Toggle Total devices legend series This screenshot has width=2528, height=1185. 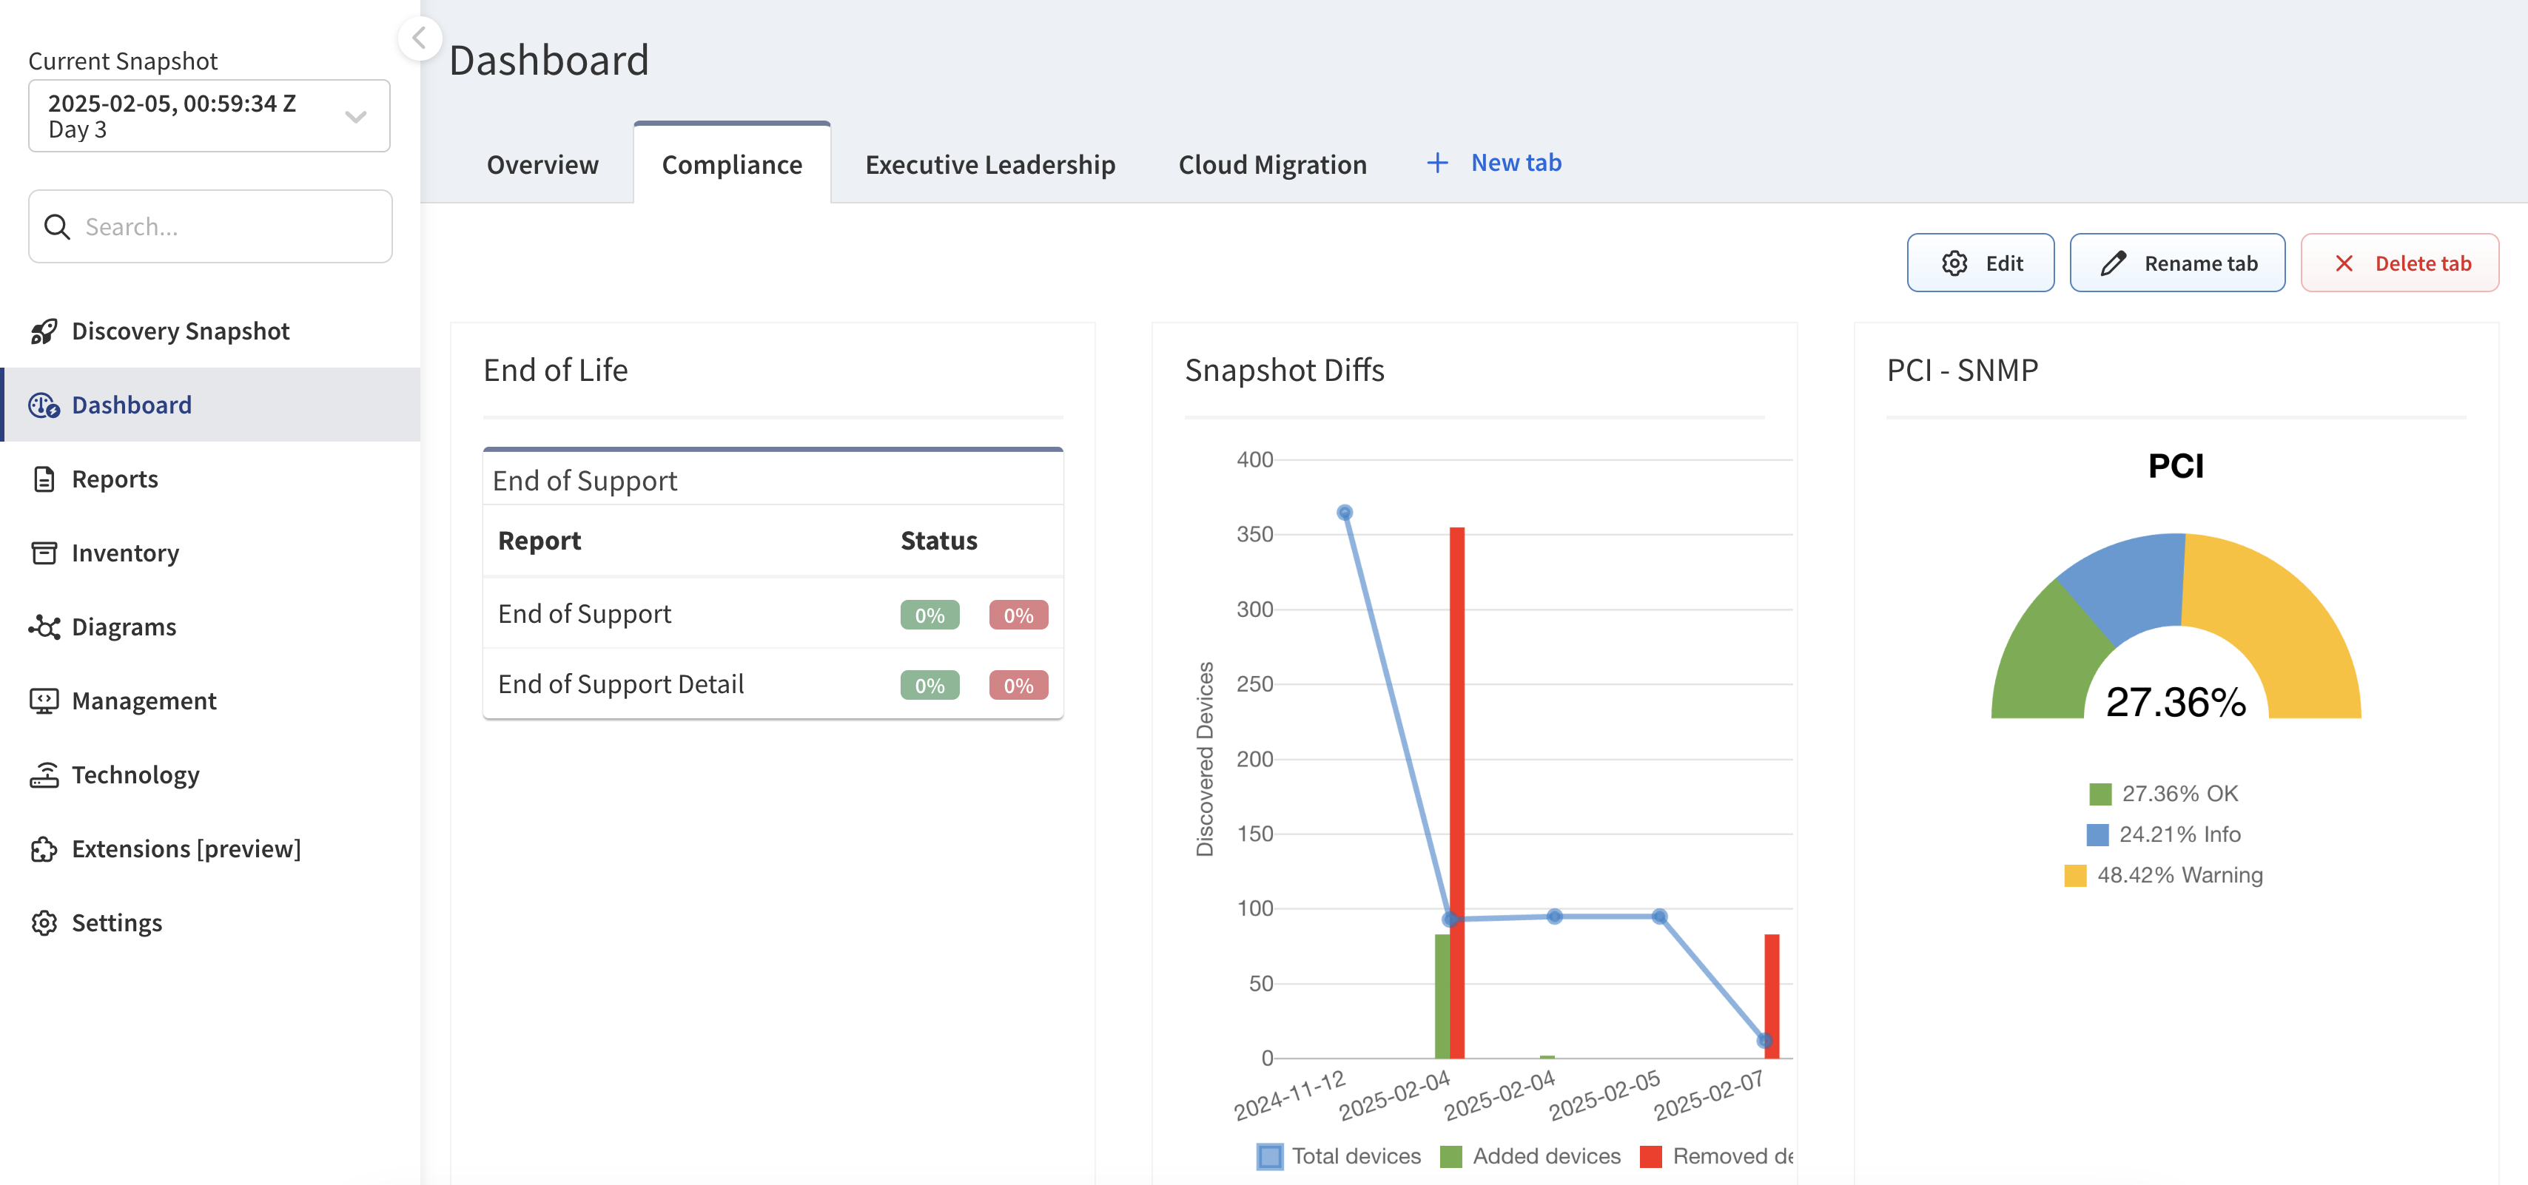(1339, 1157)
